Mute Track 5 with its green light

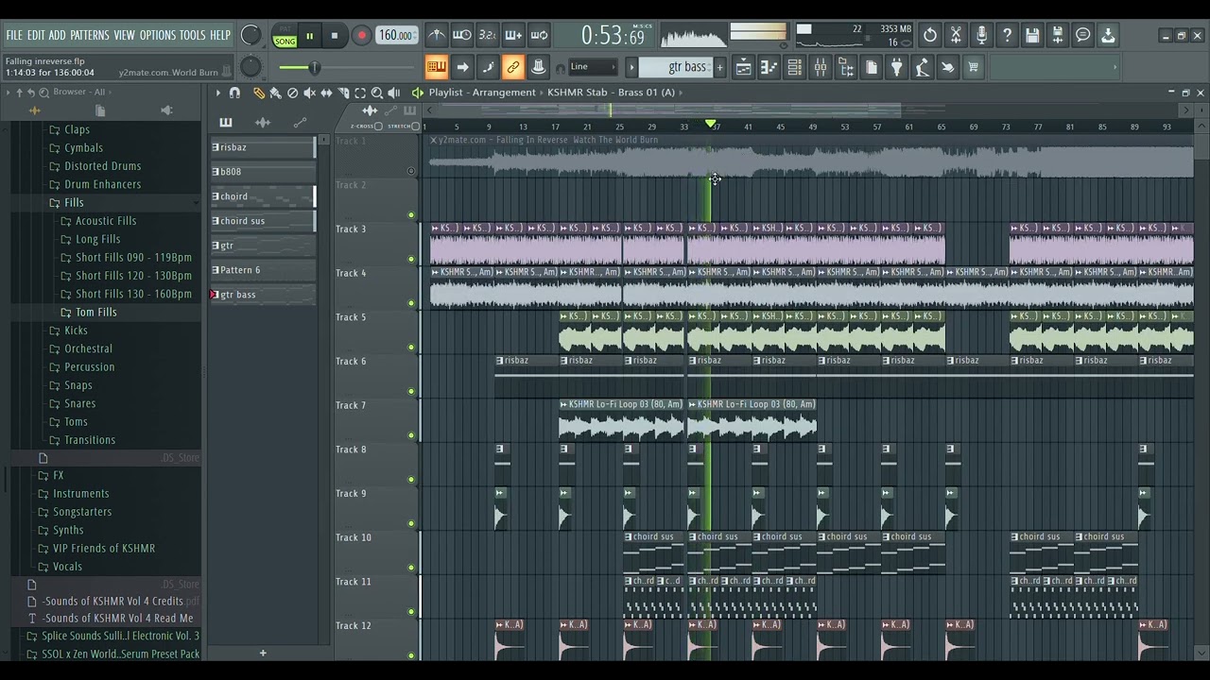[411, 348]
